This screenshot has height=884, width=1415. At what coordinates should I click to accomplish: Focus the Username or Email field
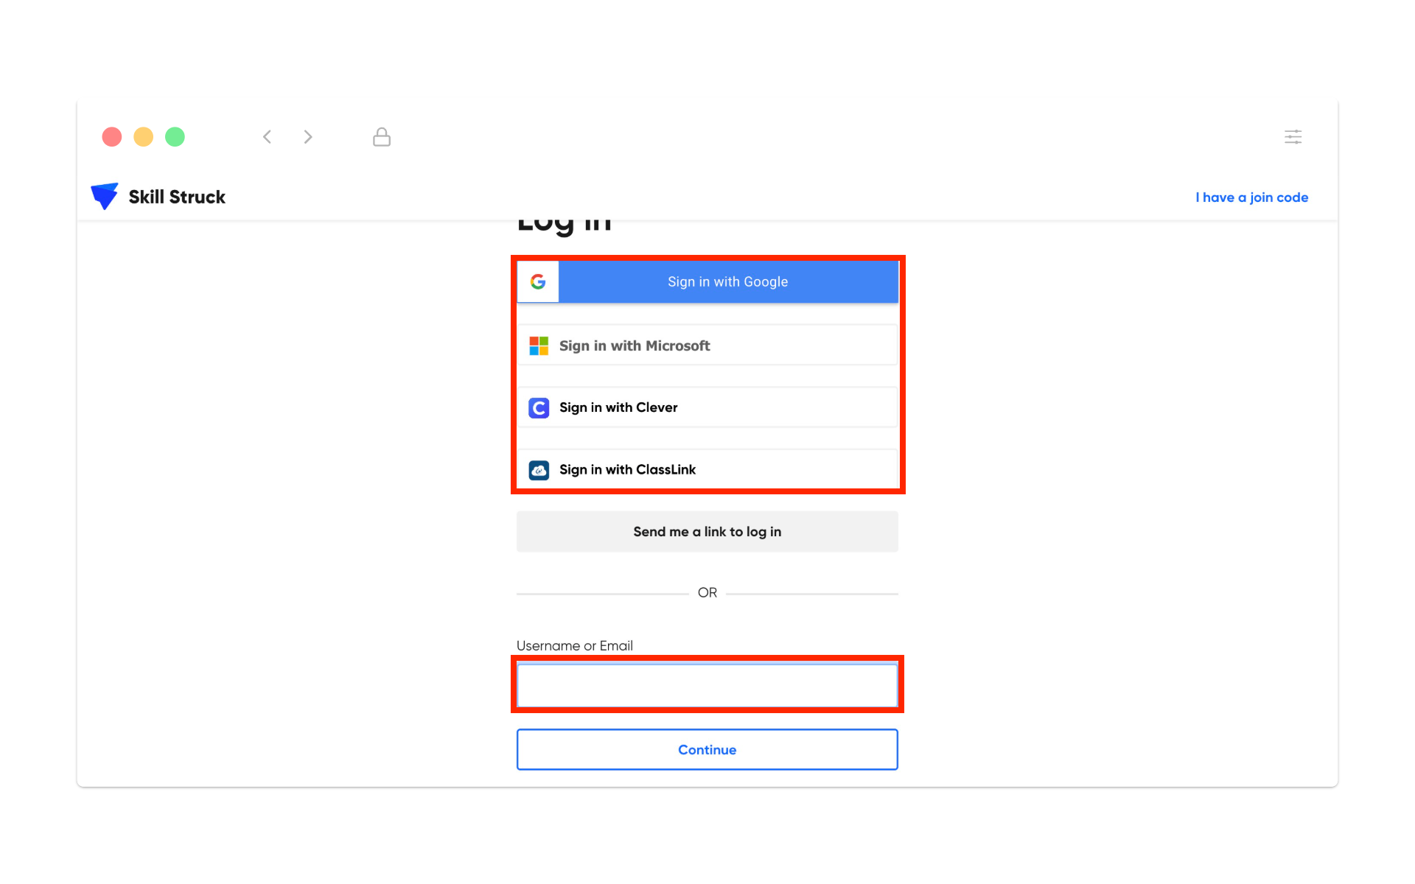pyautogui.click(x=707, y=685)
